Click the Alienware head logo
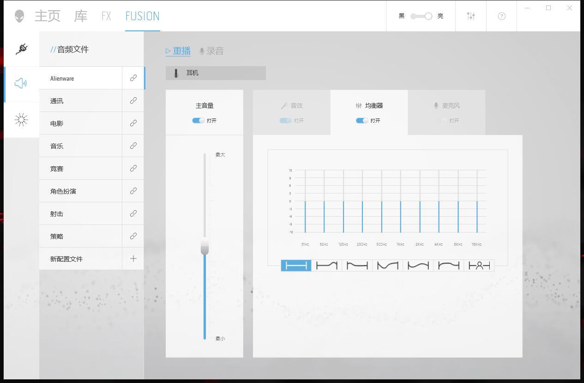Screen dimensions: 584x383 [19, 16]
